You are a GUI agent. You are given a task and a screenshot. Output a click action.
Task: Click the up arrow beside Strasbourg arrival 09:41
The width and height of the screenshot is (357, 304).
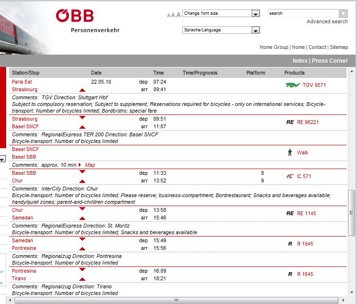(82, 90)
